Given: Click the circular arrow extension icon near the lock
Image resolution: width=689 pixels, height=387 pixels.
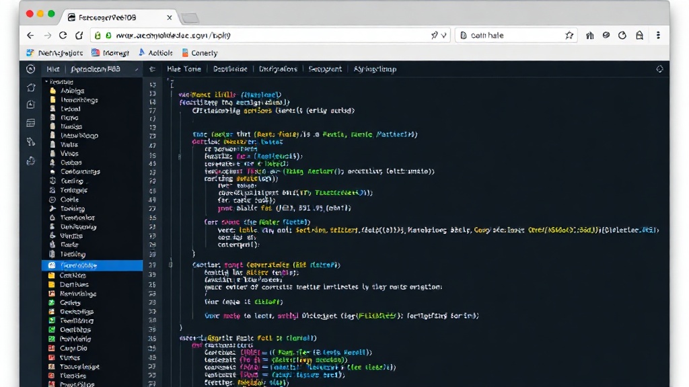Looking at the screenshot, I should (x=622, y=36).
